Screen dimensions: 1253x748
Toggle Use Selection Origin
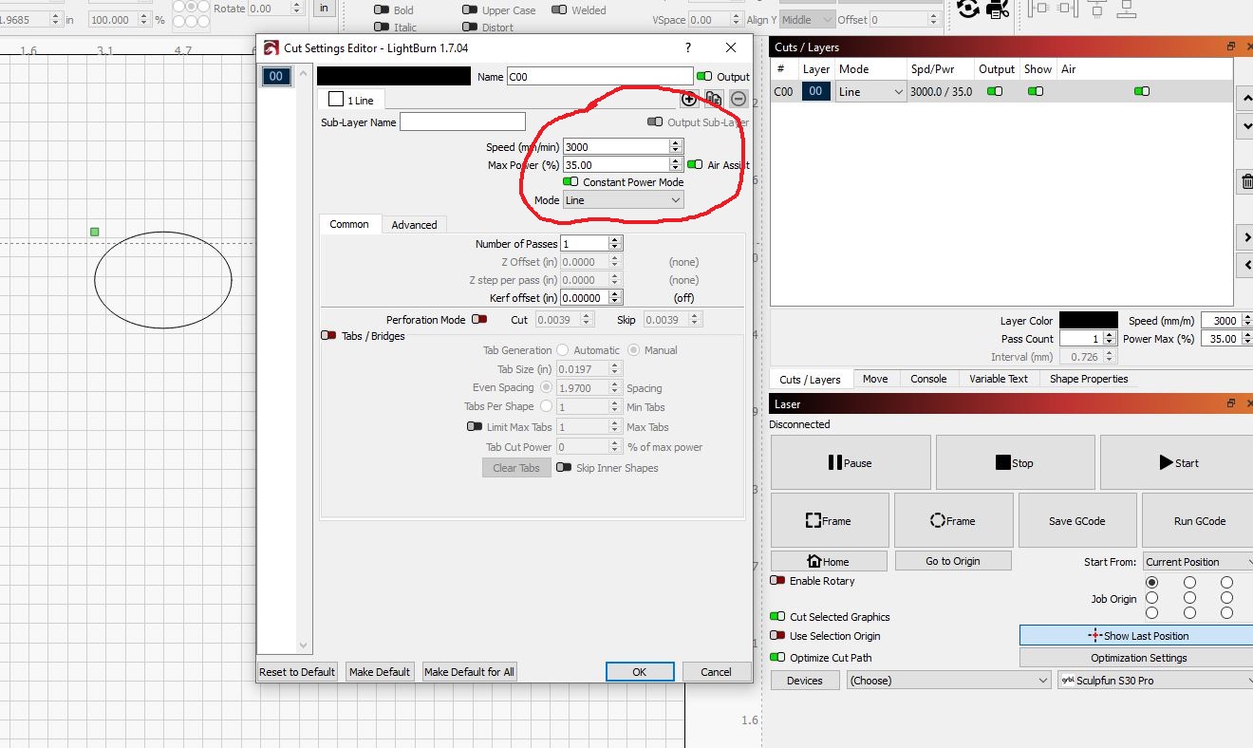tap(777, 636)
